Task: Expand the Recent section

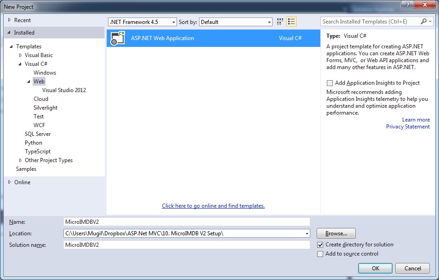Action: [9, 20]
